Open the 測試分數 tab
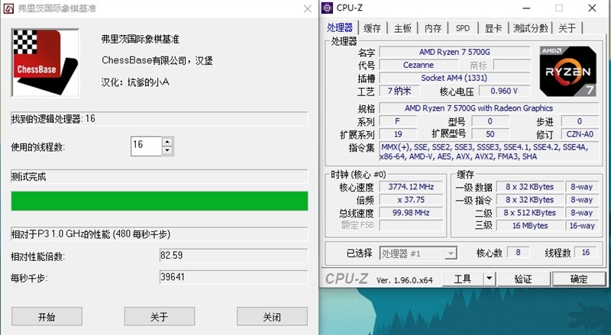 (530, 28)
